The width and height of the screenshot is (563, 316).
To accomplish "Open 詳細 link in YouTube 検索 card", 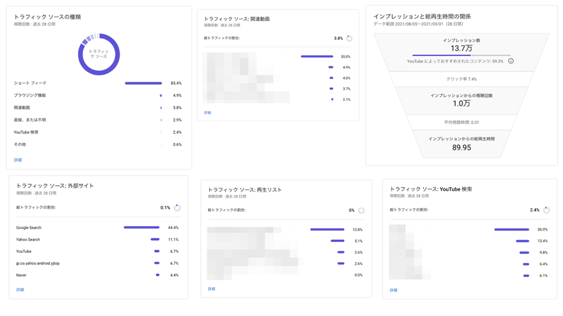I will click(393, 290).
